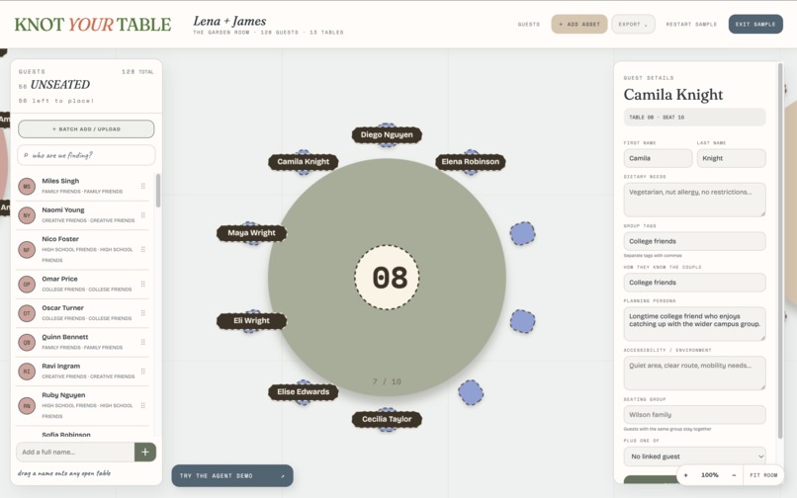
Task: Select Maya Wright seat label
Action: tap(251, 233)
